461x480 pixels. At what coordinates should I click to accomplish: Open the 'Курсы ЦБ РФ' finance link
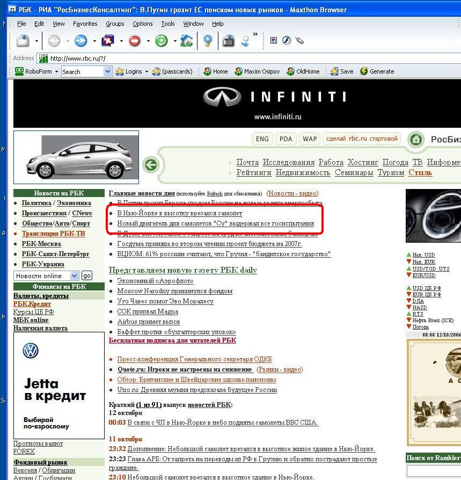click(34, 312)
